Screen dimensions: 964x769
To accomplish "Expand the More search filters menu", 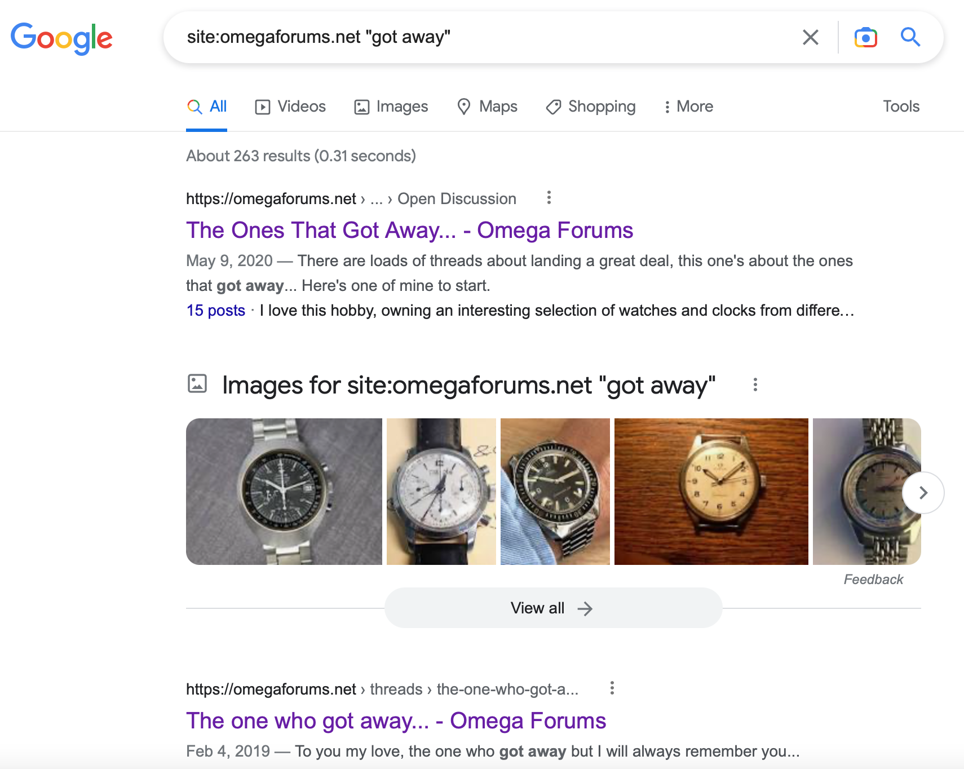I will click(688, 107).
